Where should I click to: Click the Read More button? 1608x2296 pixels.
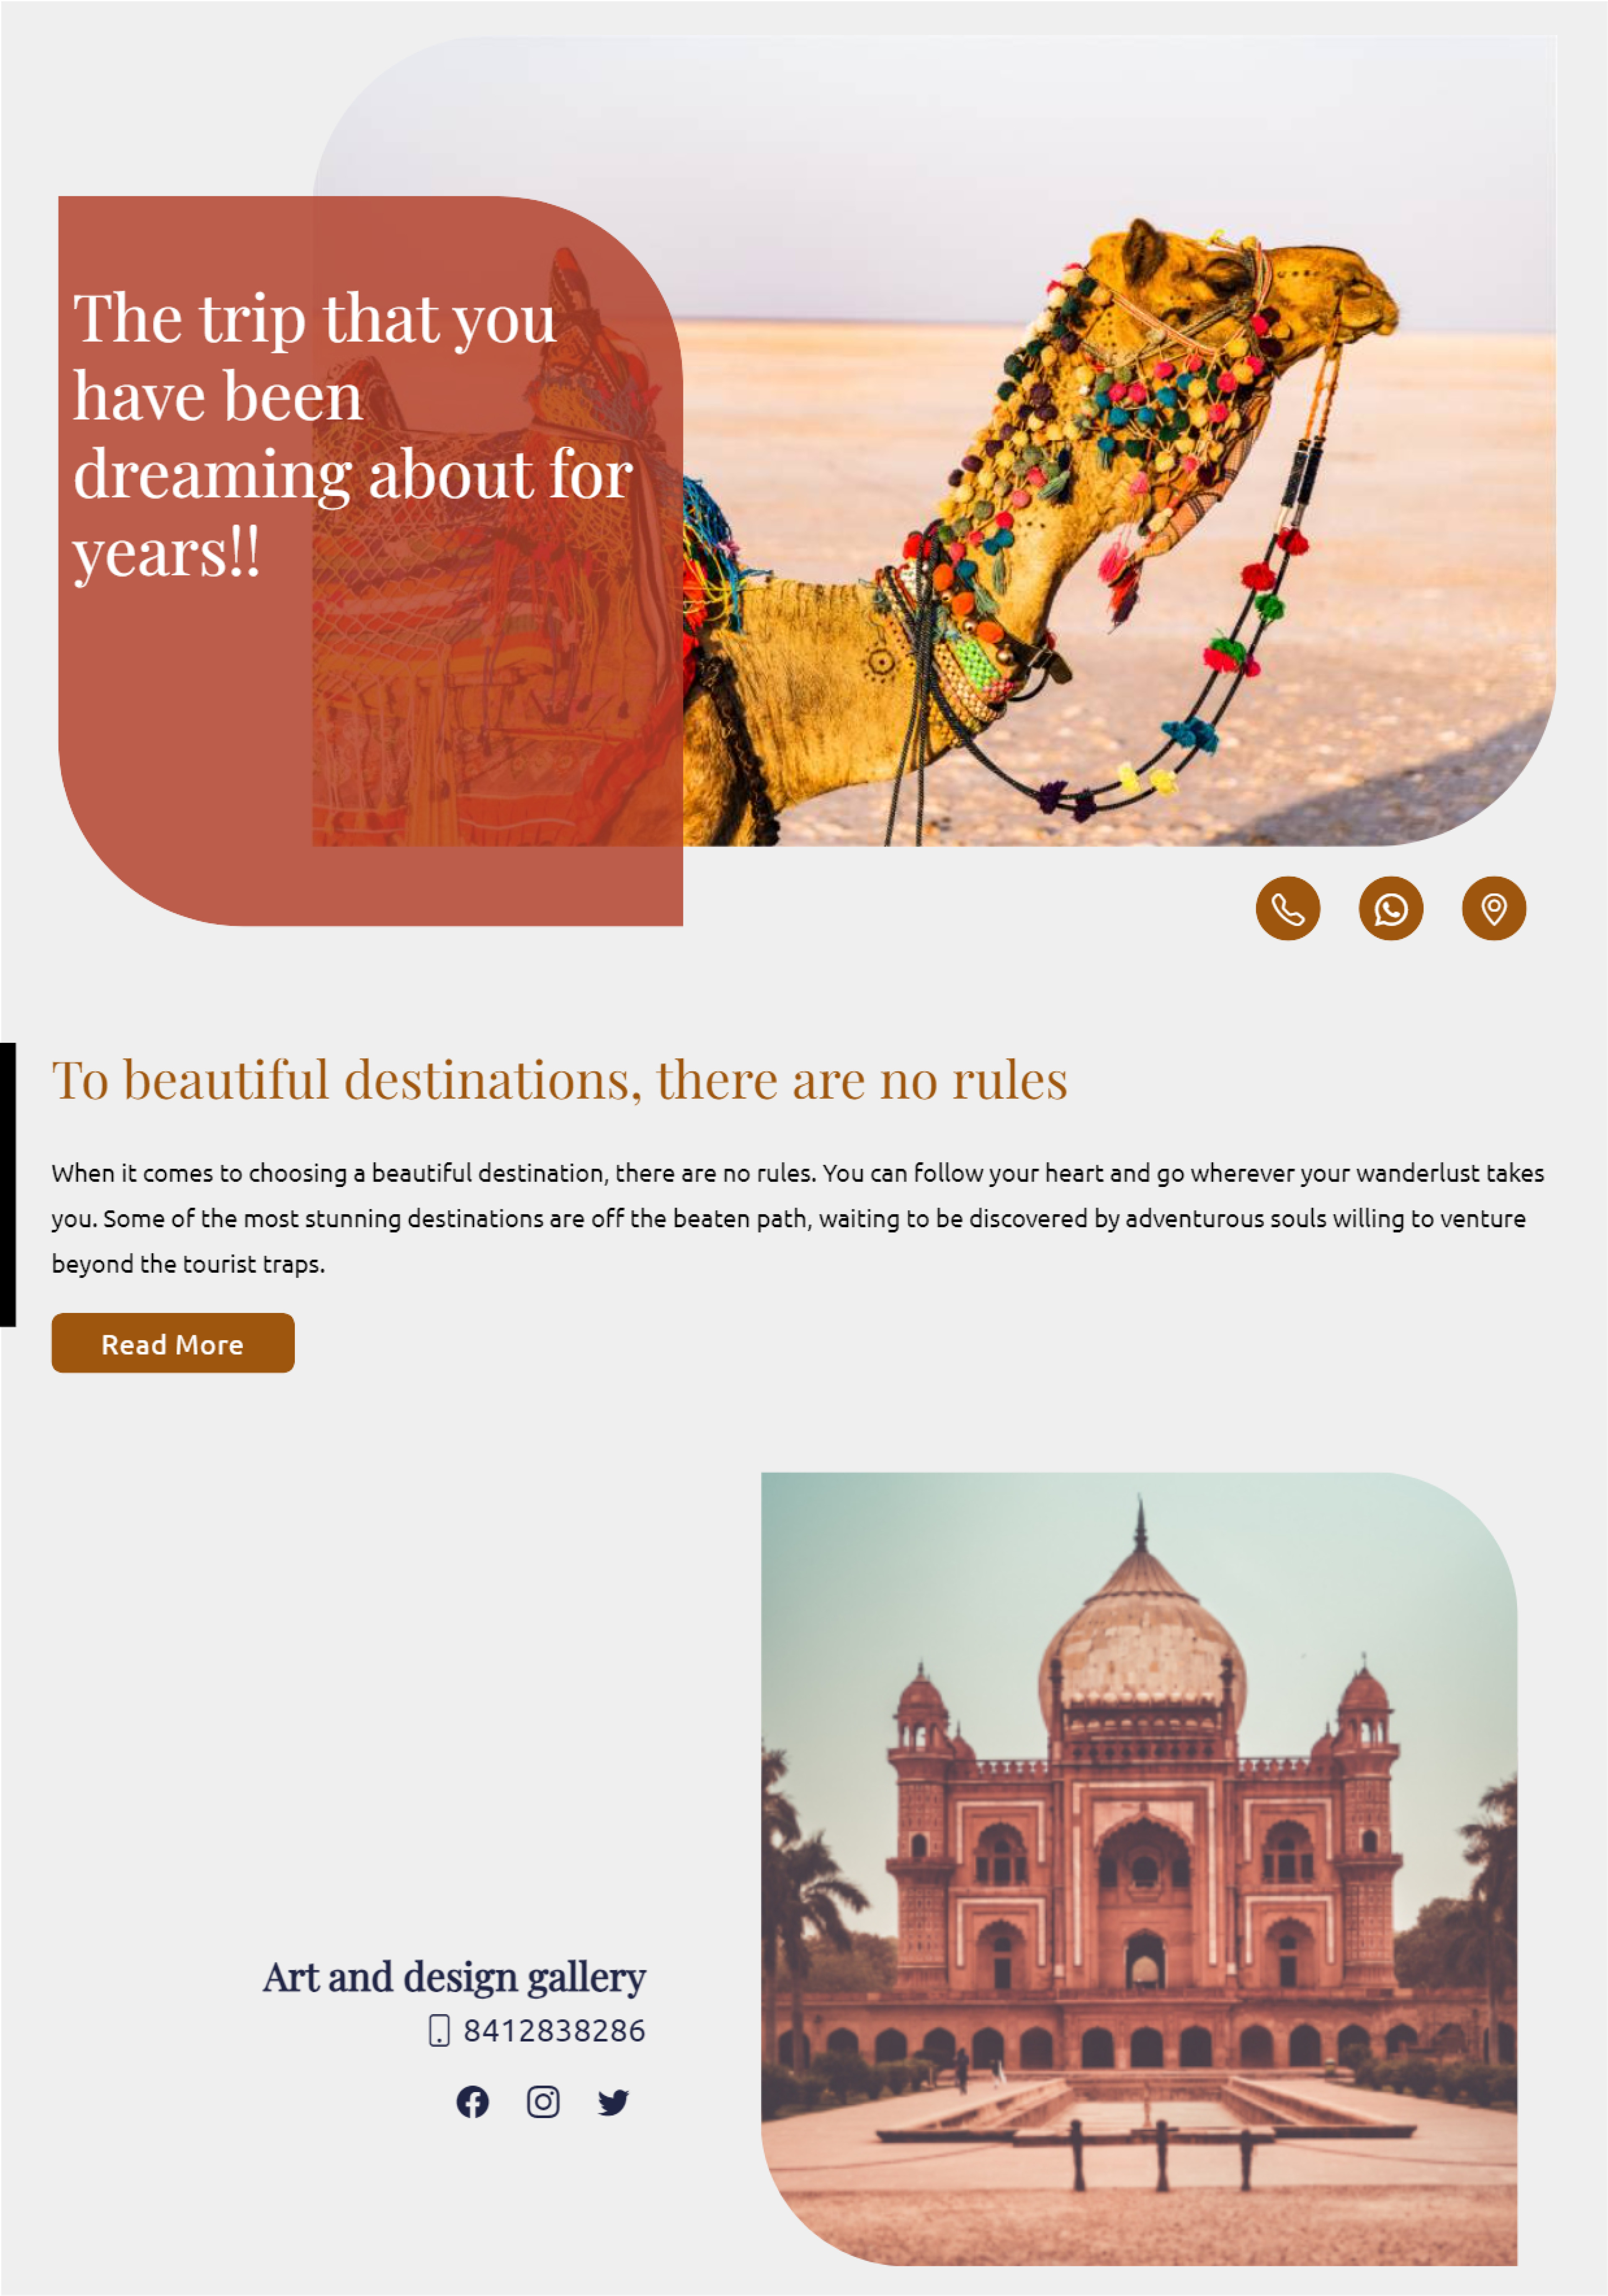(173, 1343)
